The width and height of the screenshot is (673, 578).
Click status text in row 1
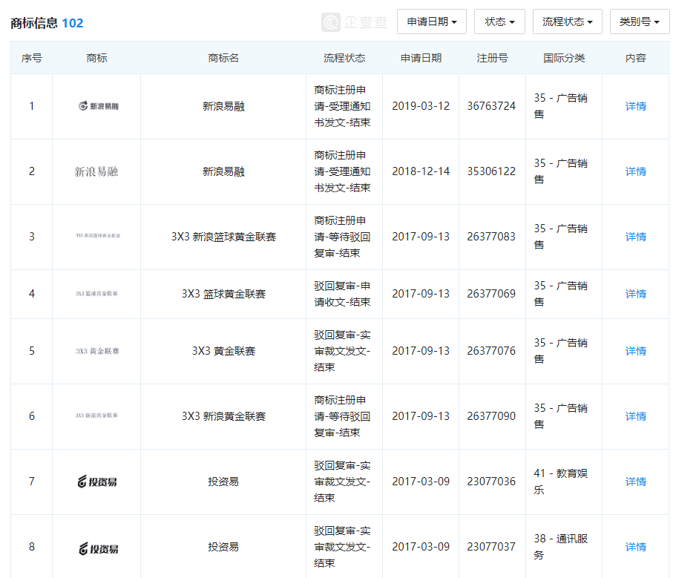coord(342,106)
